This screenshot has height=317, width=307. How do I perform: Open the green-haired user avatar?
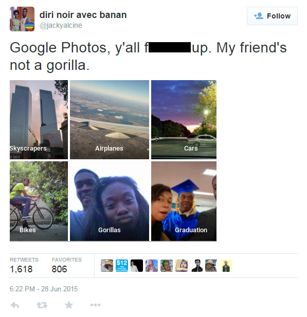[x=167, y=266]
